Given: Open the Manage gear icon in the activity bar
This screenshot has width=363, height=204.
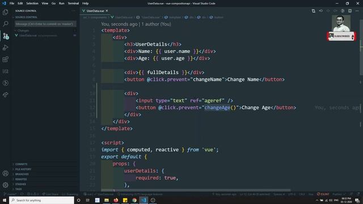Looking at the screenshot, I should [5, 185].
